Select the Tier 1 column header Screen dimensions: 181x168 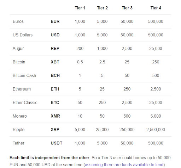pyautogui.click(x=80, y=8)
